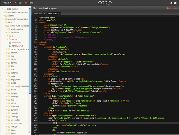Image resolution: width=179 pixels, height=135 pixels.
Task: Select the montage folder
Action: click(x=15, y=96)
